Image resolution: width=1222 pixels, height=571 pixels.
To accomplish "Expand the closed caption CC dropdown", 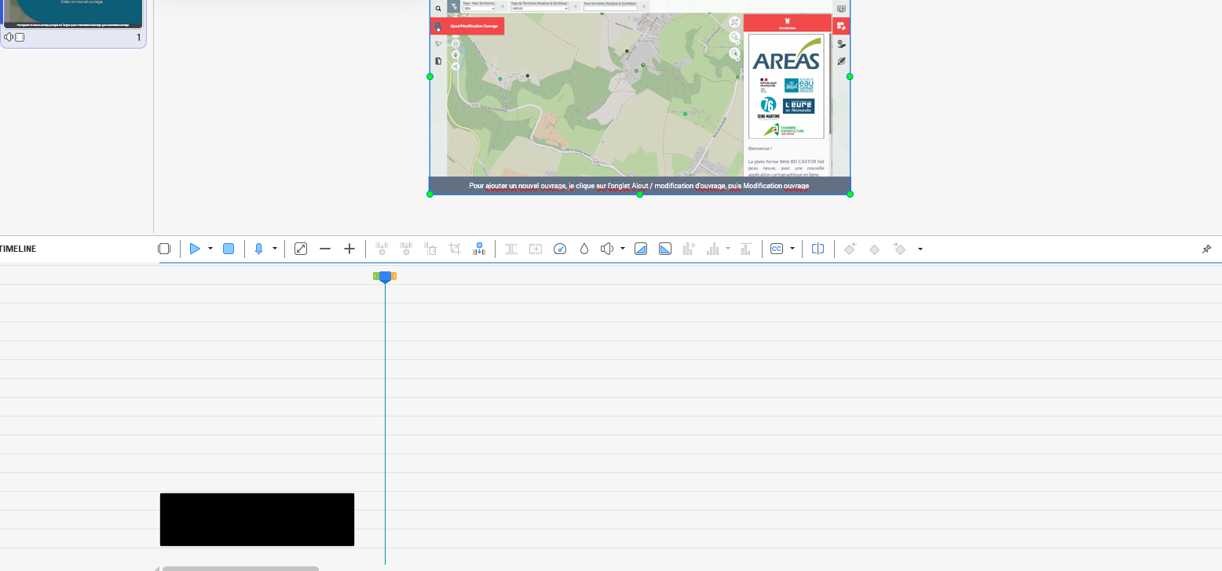I will coord(792,249).
